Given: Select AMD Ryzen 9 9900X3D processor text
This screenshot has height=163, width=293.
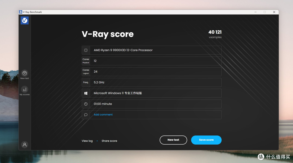Looking at the screenshot, I should coord(123,50).
